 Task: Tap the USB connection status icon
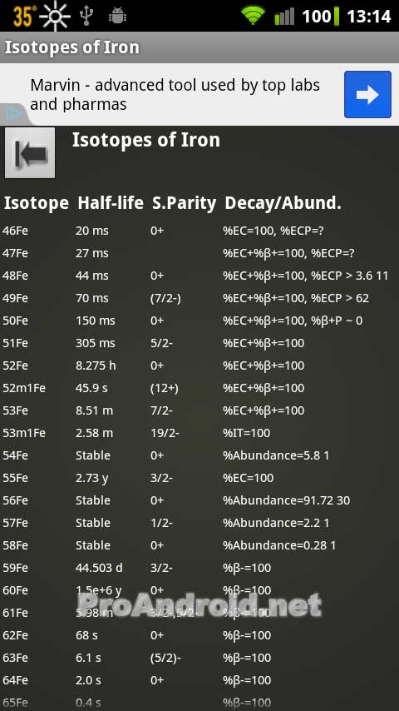[x=86, y=16]
